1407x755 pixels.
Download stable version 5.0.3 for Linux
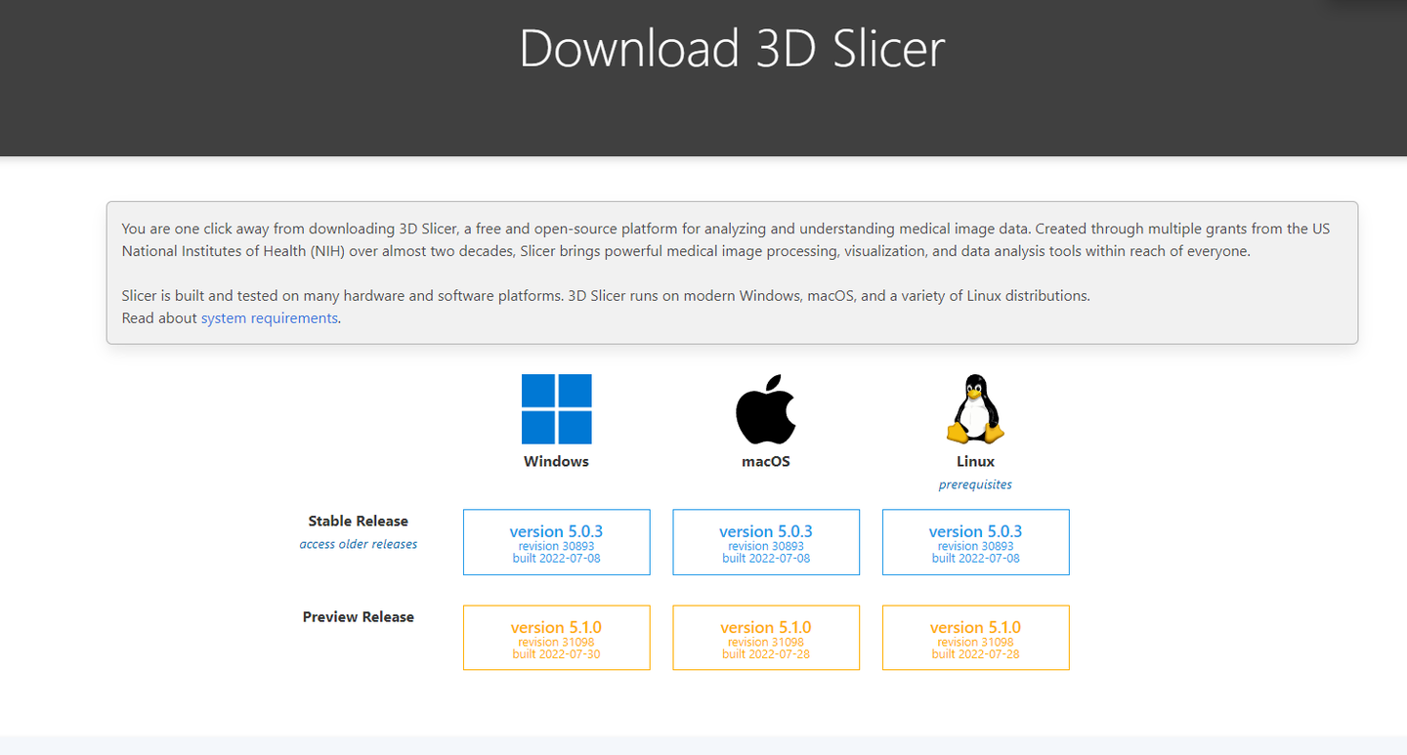click(x=975, y=542)
